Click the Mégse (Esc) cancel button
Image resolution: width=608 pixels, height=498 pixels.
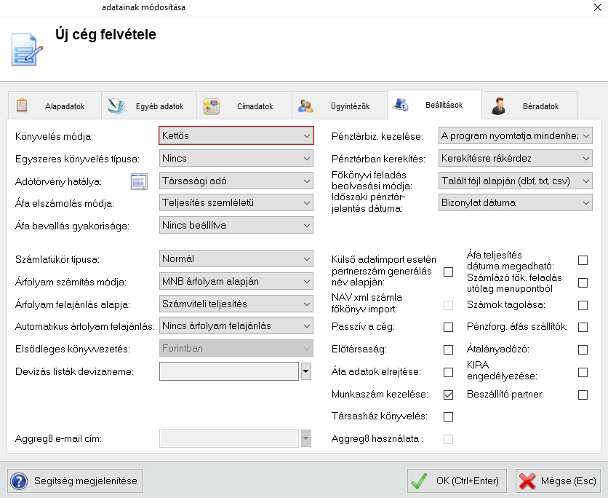tap(558, 481)
